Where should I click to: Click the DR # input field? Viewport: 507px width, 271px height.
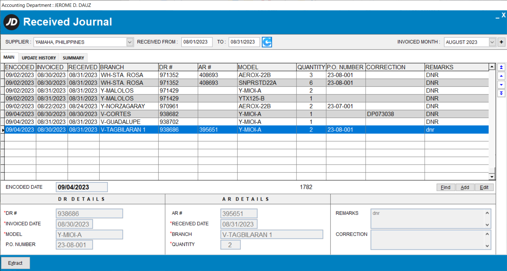point(89,214)
